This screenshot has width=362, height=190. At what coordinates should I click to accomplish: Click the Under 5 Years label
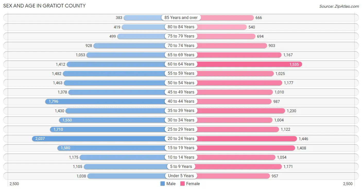181,176
